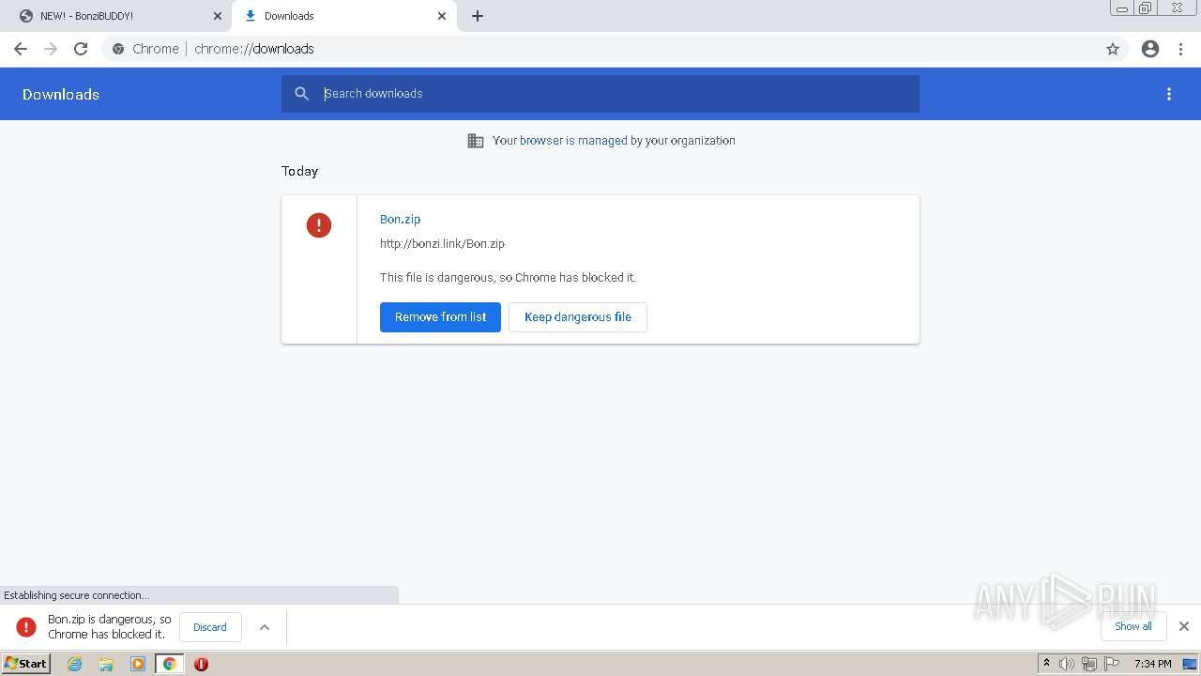Screen dimensions: 1201x676
Task: Launch Internet Explorer from the taskbar
Action: point(75,664)
